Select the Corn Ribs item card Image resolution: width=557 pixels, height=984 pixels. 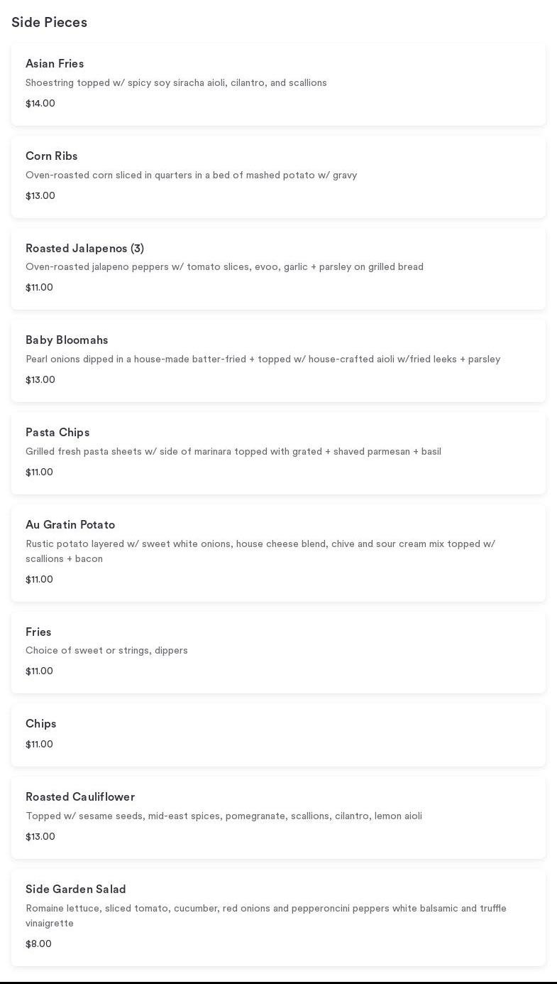278,177
